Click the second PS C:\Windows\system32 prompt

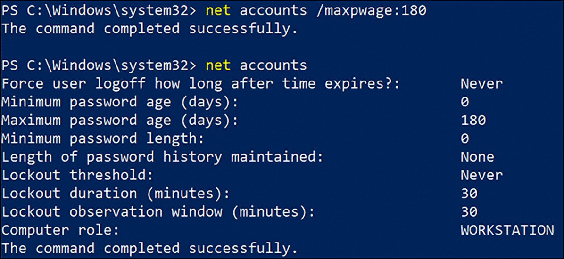(x=98, y=65)
